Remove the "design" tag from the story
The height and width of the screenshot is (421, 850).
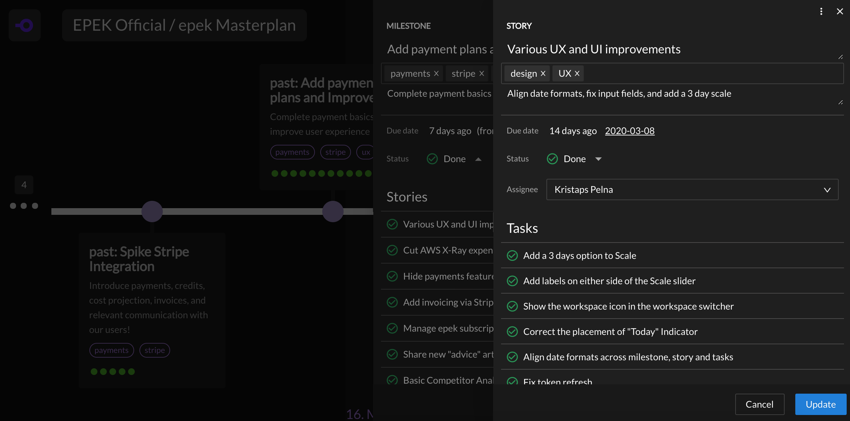pyautogui.click(x=543, y=73)
